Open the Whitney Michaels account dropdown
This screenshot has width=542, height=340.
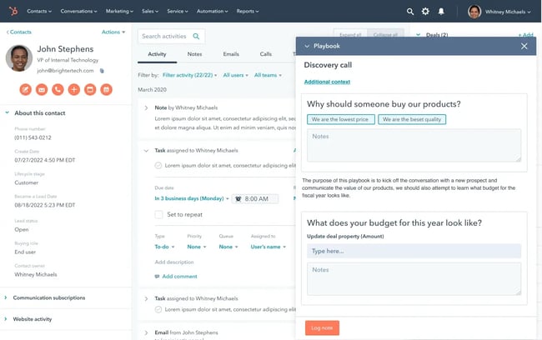(x=508, y=12)
